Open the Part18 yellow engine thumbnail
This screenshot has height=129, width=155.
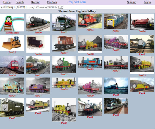click(90, 44)
